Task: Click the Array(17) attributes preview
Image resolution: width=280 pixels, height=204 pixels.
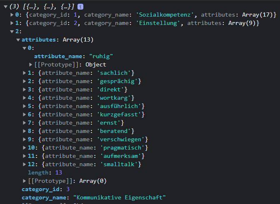Action: [257, 15]
